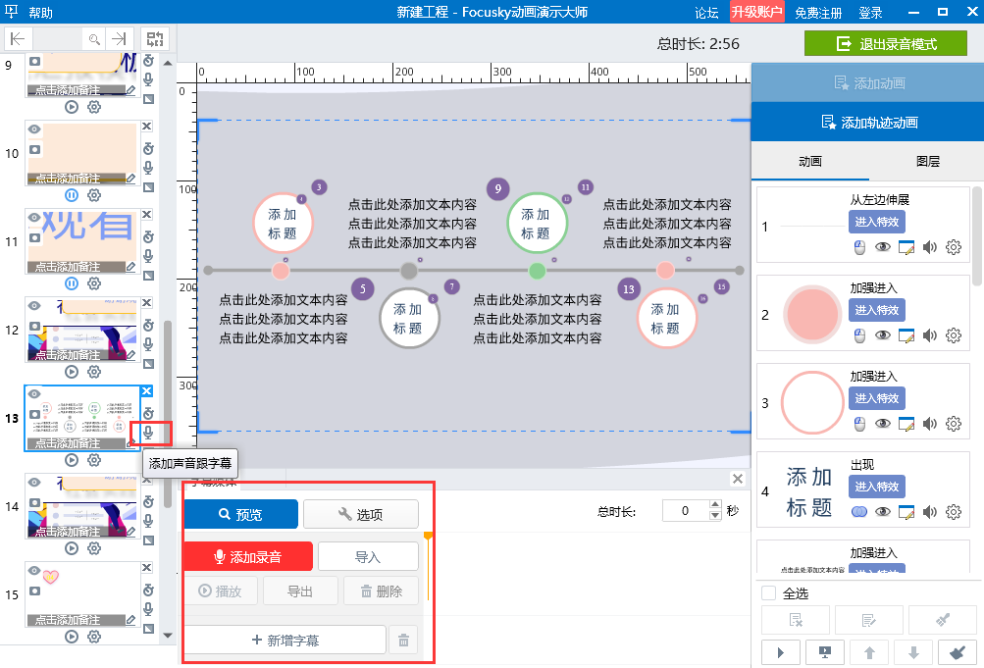
Task: Move the selected animation down
Action: click(x=913, y=653)
